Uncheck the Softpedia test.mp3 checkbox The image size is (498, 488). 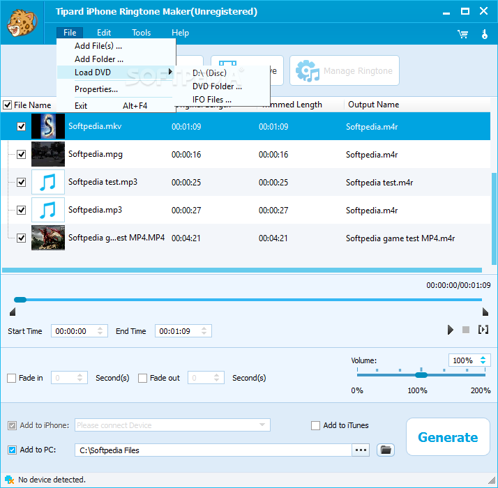22,182
